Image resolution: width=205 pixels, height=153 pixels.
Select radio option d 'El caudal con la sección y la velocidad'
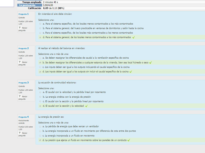(40, 106)
